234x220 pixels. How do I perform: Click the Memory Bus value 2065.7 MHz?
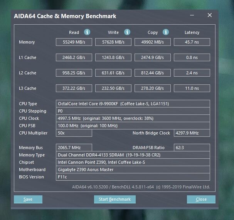pos(74,148)
